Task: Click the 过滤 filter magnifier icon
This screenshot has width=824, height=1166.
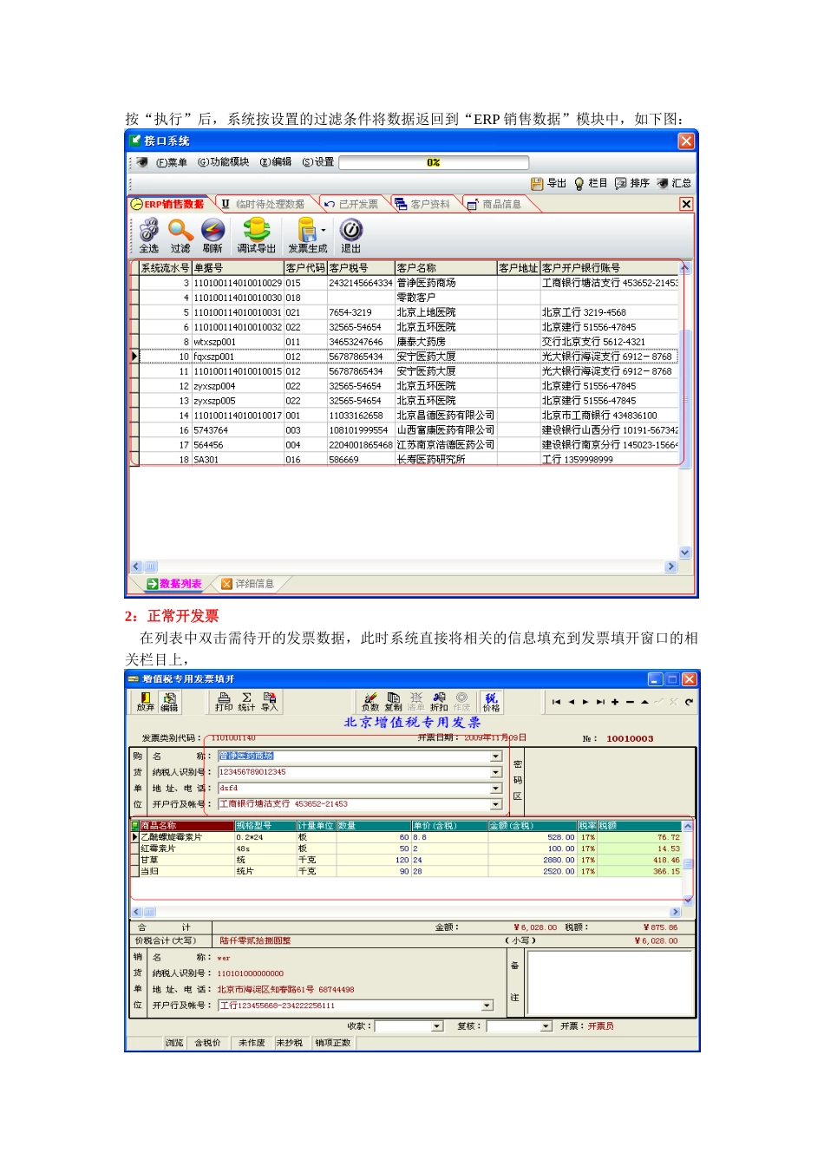Action: click(x=180, y=234)
